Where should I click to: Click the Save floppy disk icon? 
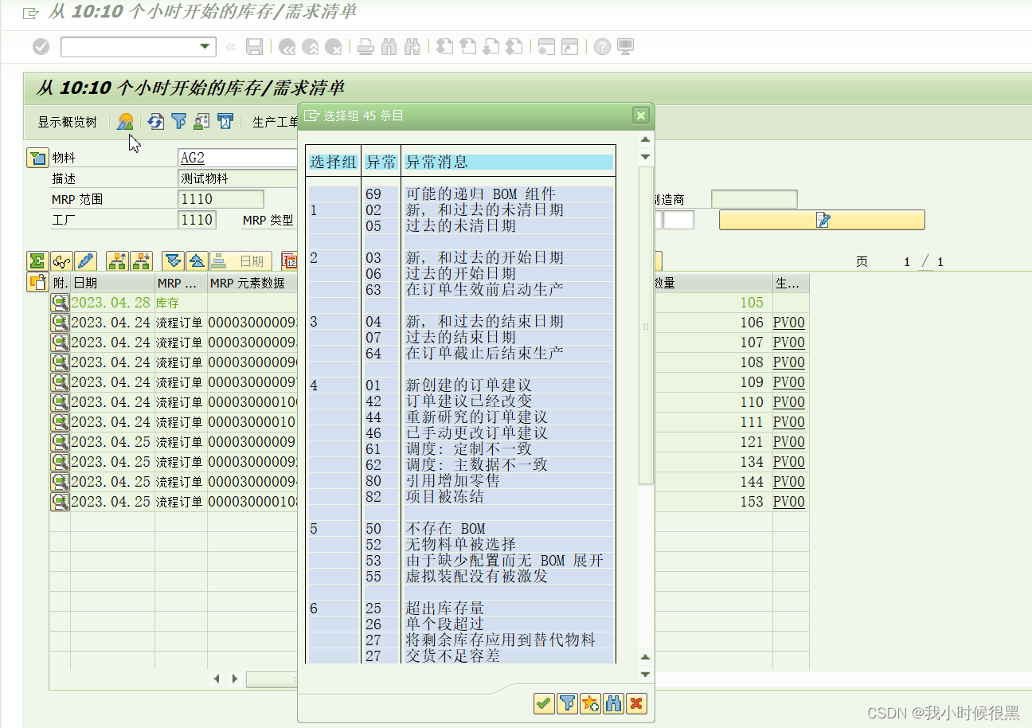(254, 47)
